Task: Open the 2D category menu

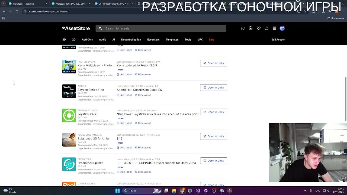Action: coord(74,40)
